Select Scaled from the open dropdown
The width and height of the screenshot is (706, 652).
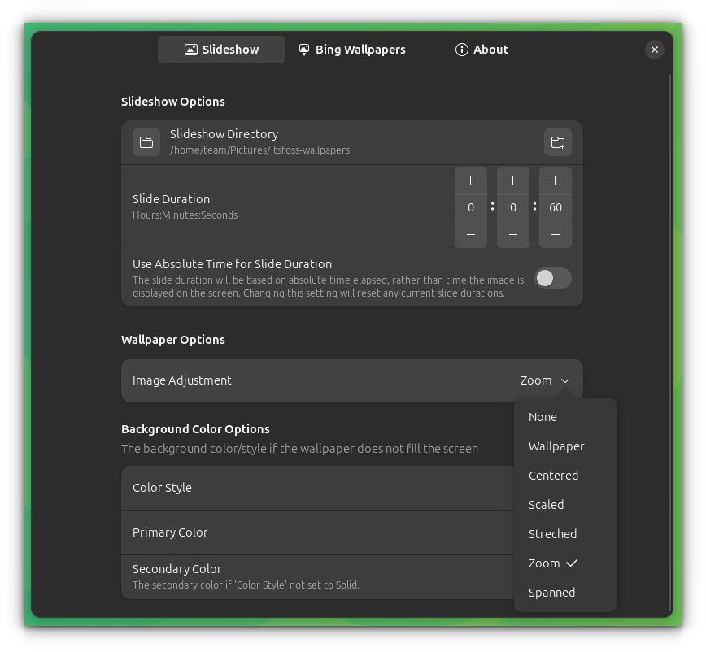(546, 504)
